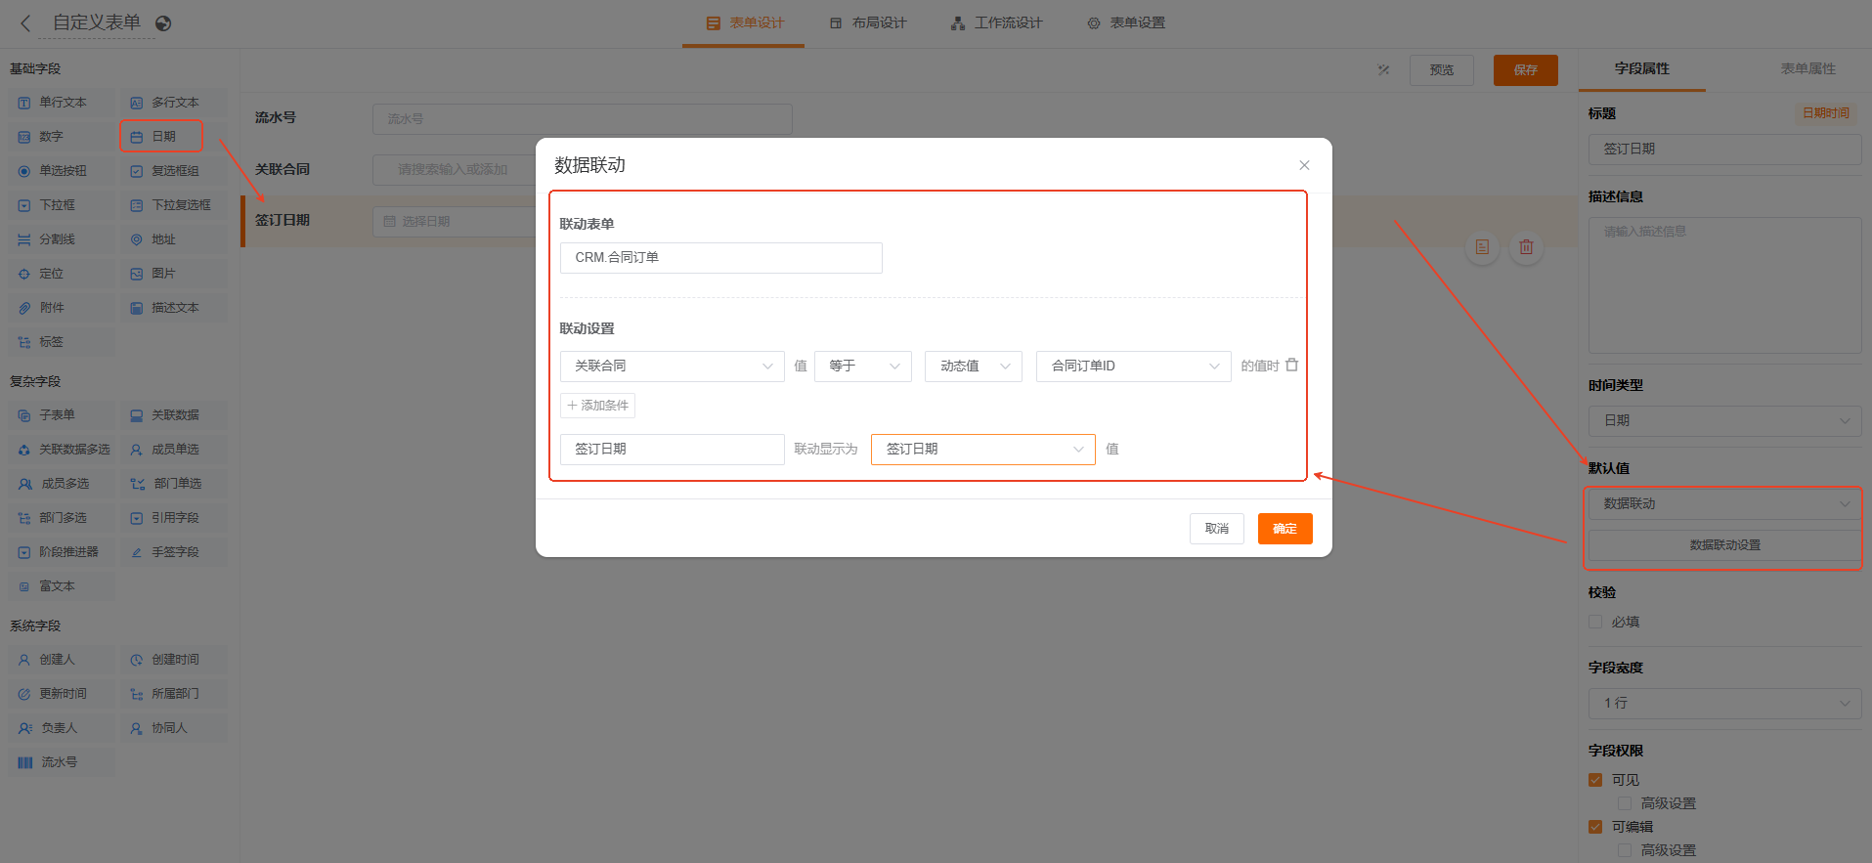Click the 添加条件 button
The image size is (1872, 863).
coord(597,406)
